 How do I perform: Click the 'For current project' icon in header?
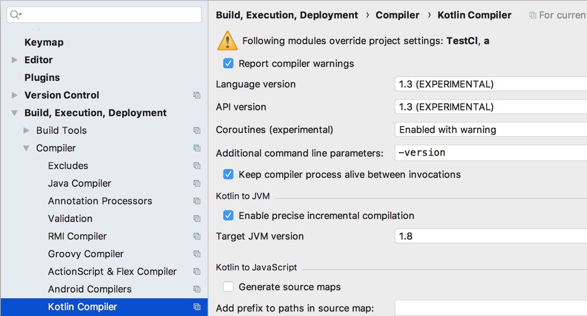[532, 15]
